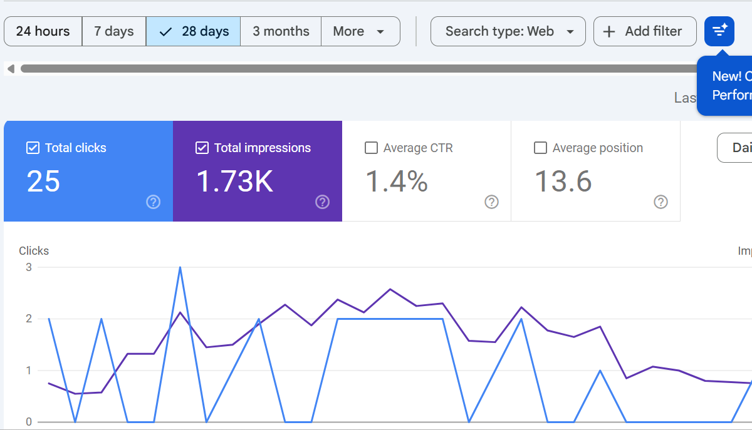Select the 28 days date range
The height and width of the screenshot is (430, 752).
point(193,31)
